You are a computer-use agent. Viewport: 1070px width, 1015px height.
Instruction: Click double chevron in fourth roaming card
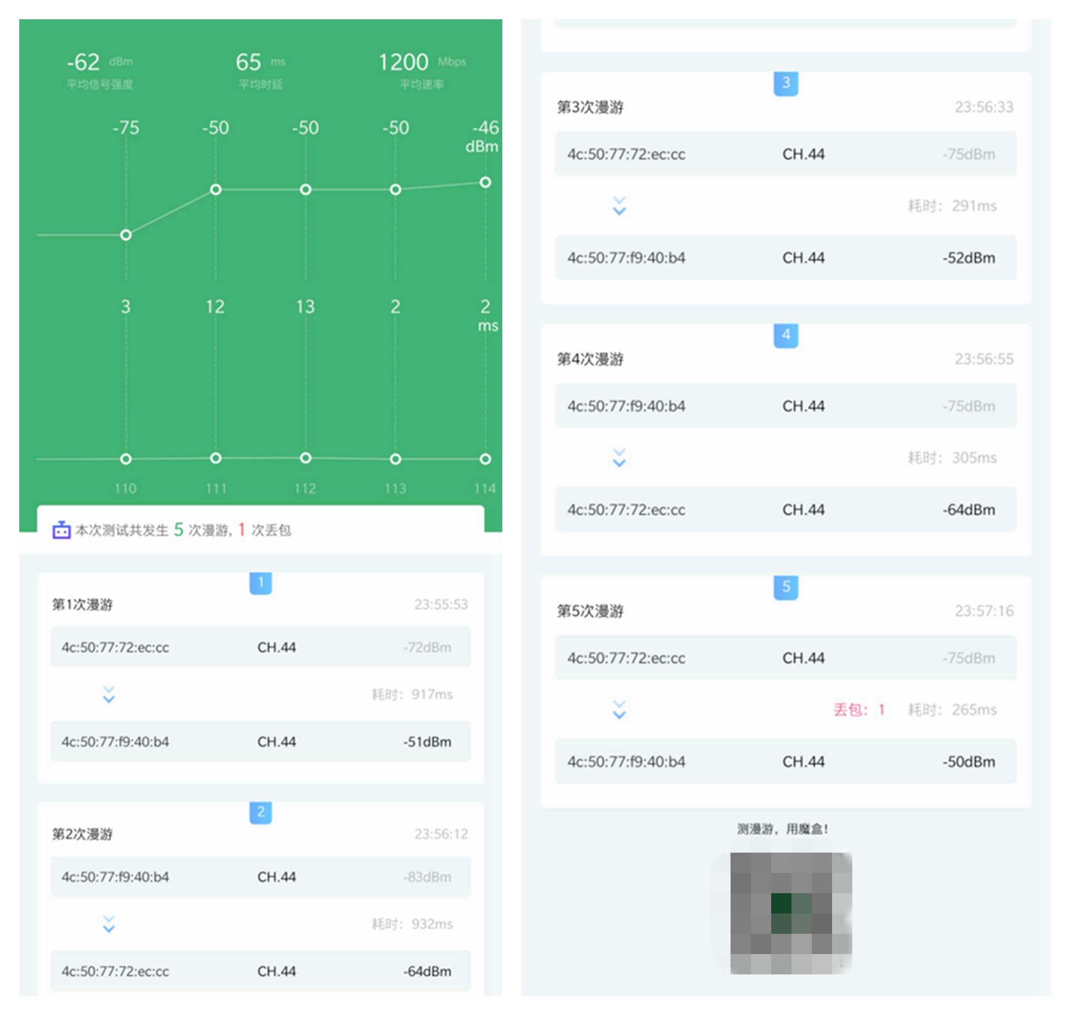[619, 458]
